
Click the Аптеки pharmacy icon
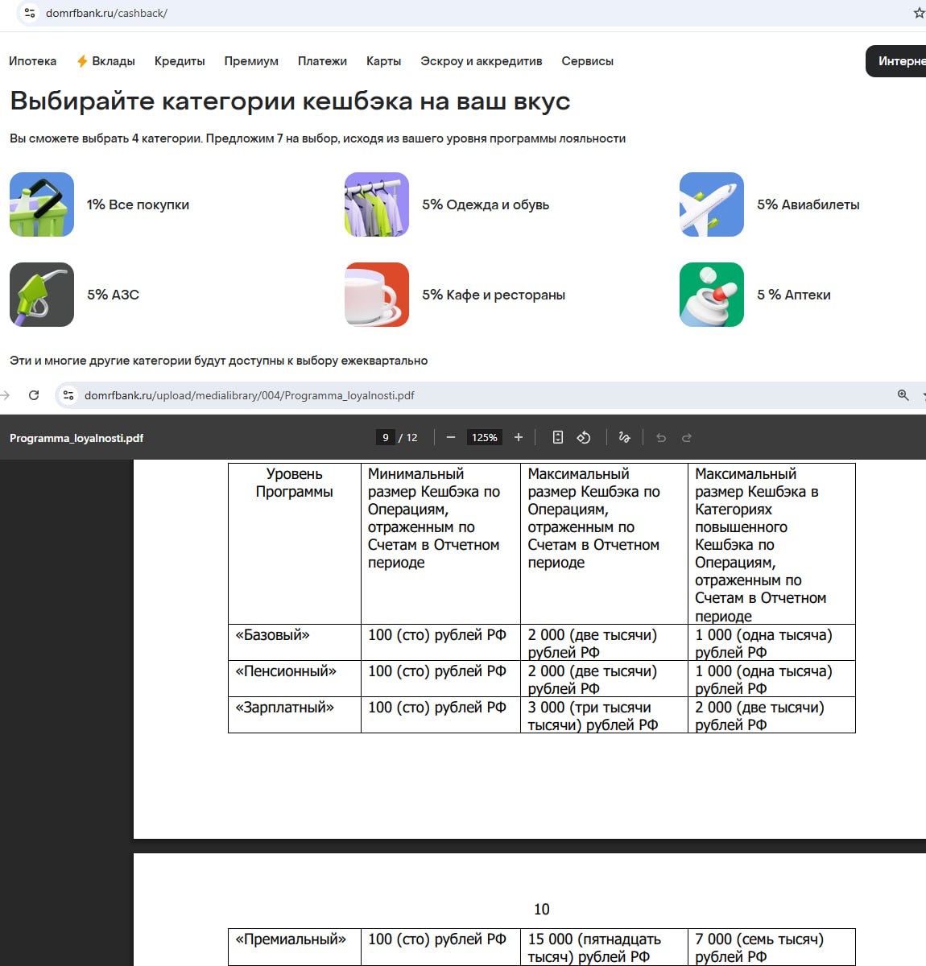(711, 295)
